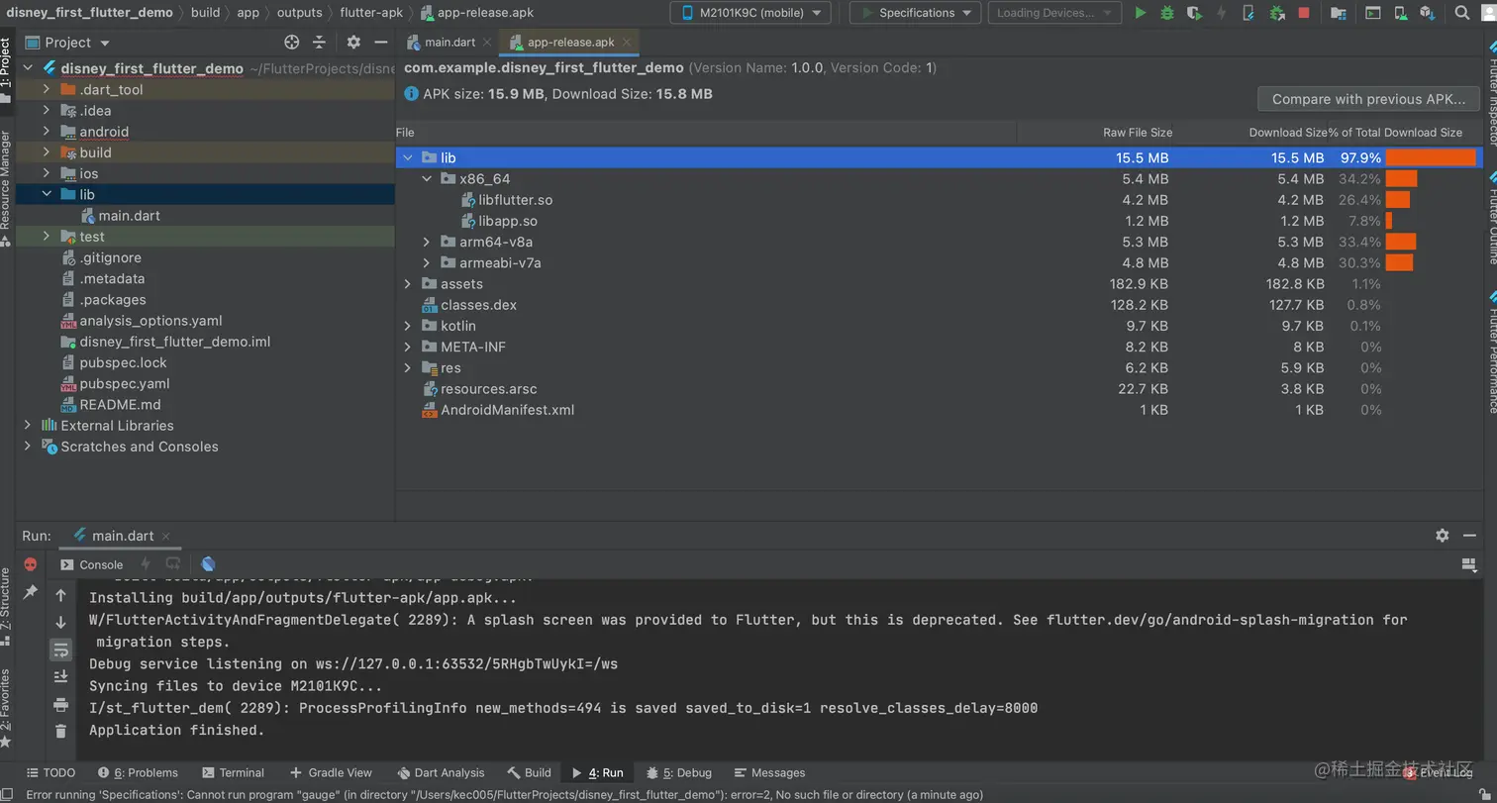The width and height of the screenshot is (1497, 803).
Task: Click the down arrow in console gutter
Action: [x=61, y=623]
